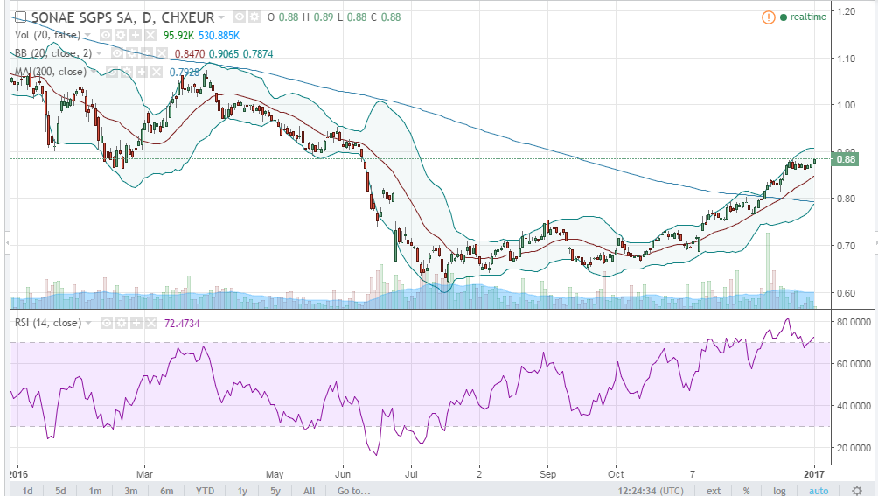Hide the Vol indicator using its eye icon

(107, 35)
